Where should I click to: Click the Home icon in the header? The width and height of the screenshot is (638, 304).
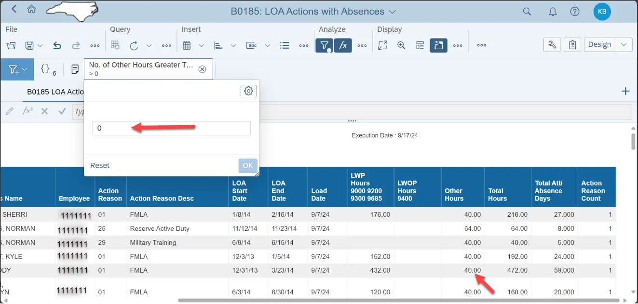click(31, 10)
